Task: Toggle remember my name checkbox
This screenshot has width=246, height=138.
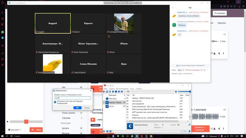Action: [55, 102]
